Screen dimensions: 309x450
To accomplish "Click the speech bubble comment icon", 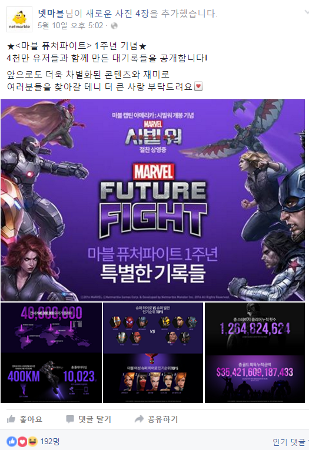I will [x=70, y=419].
